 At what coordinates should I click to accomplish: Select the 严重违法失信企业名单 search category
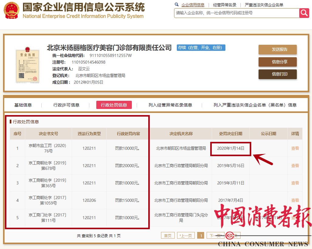pos(264,5)
